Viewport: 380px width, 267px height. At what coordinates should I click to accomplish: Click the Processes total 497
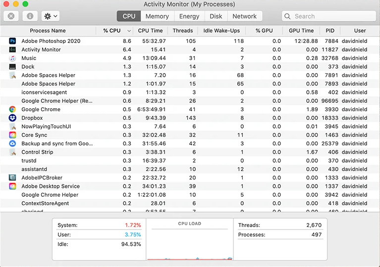click(317, 234)
